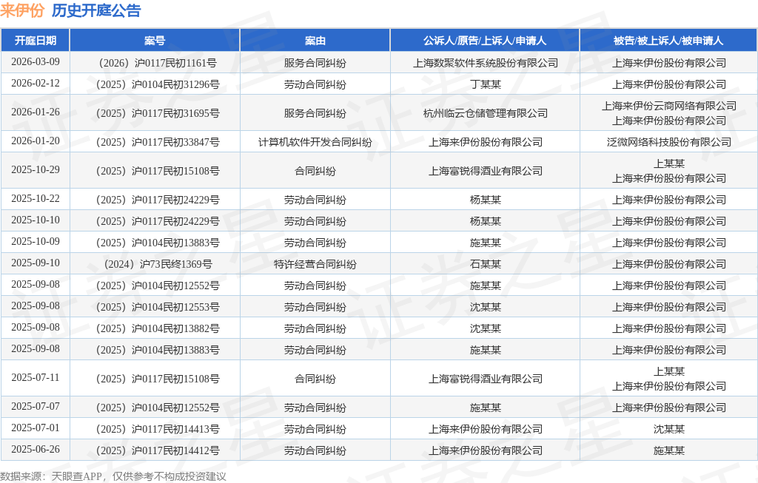Select the 案由 column header
This screenshot has height=483, width=758.
point(315,41)
